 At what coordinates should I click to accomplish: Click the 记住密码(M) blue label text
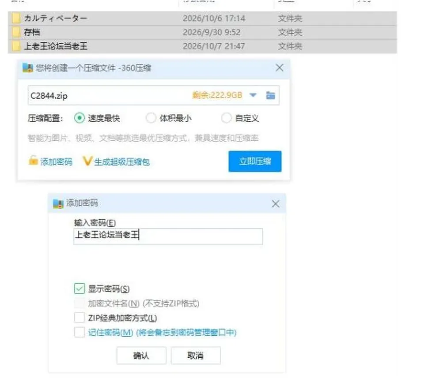tap(162, 332)
